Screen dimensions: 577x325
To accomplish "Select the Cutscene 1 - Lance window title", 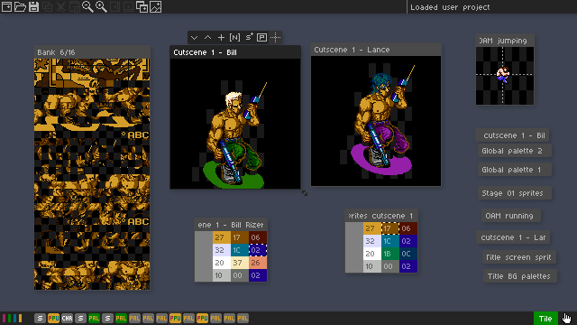I will tap(352, 50).
